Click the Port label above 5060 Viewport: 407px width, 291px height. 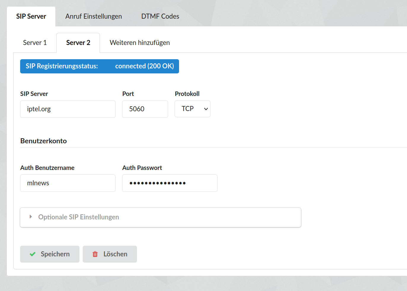pyautogui.click(x=128, y=94)
